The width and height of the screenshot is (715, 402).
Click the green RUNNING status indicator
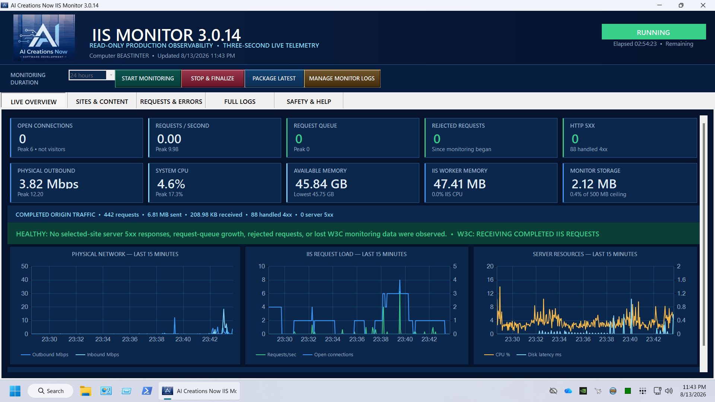[x=654, y=32]
